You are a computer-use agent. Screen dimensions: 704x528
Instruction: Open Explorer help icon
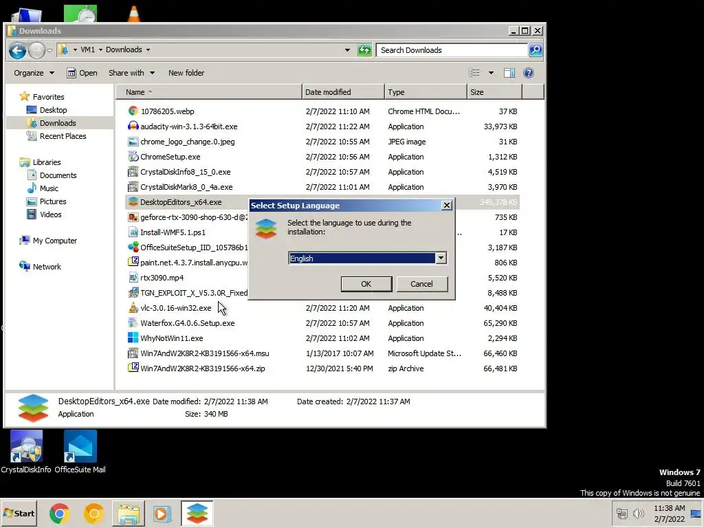pyautogui.click(x=529, y=73)
